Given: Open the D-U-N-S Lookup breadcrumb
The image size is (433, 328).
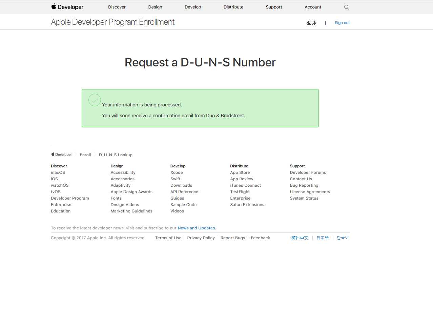Looking at the screenshot, I should (x=116, y=155).
